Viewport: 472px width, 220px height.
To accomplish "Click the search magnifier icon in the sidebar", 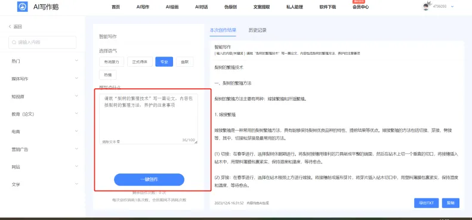I will (14, 42).
